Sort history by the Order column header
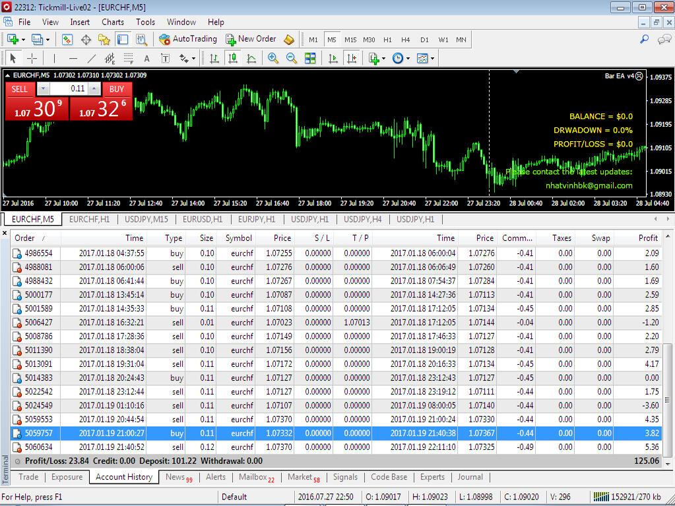The height and width of the screenshot is (506, 675). (x=36, y=238)
